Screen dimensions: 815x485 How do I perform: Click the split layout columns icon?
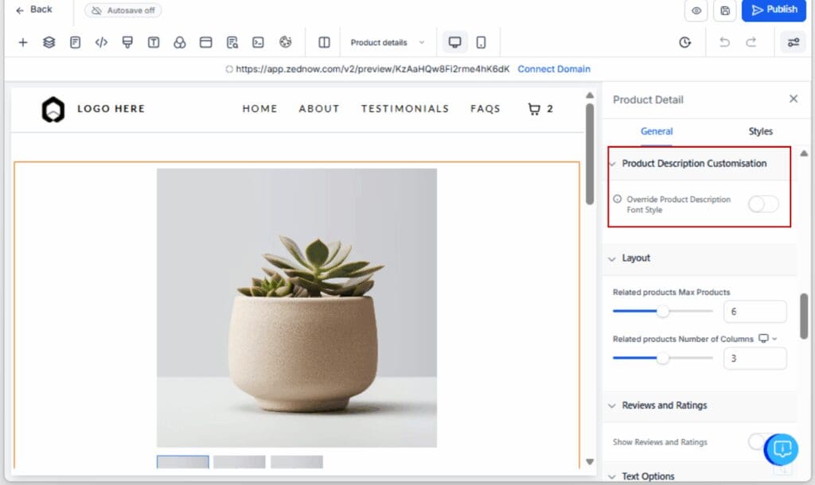coord(323,41)
